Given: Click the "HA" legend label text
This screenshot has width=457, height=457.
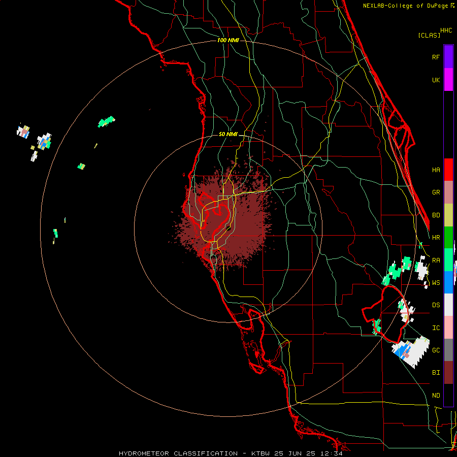Looking at the screenshot, I should click(436, 170).
